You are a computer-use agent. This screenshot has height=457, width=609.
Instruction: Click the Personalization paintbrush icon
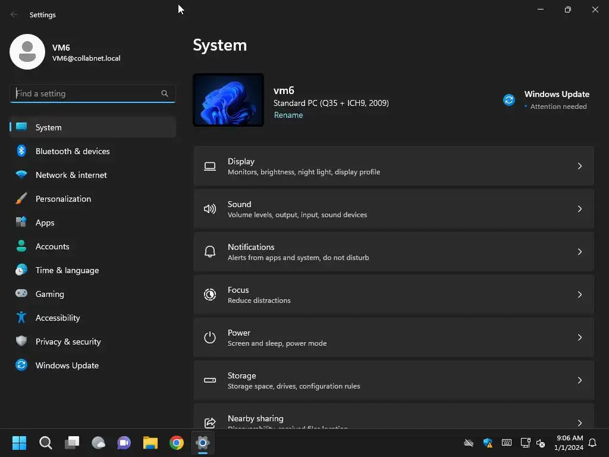[x=21, y=199]
